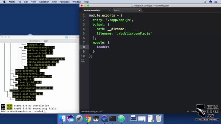Open Finder from the Dock
Image resolution: width=221 pixels, height=124 pixels.
(x=62, y=118)
